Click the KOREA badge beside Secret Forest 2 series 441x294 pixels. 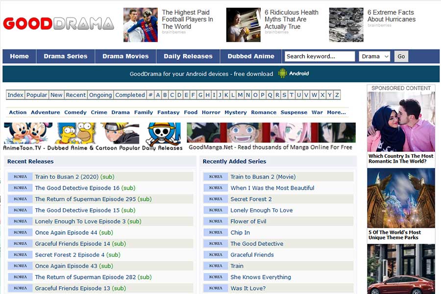[x=216, y=199]
